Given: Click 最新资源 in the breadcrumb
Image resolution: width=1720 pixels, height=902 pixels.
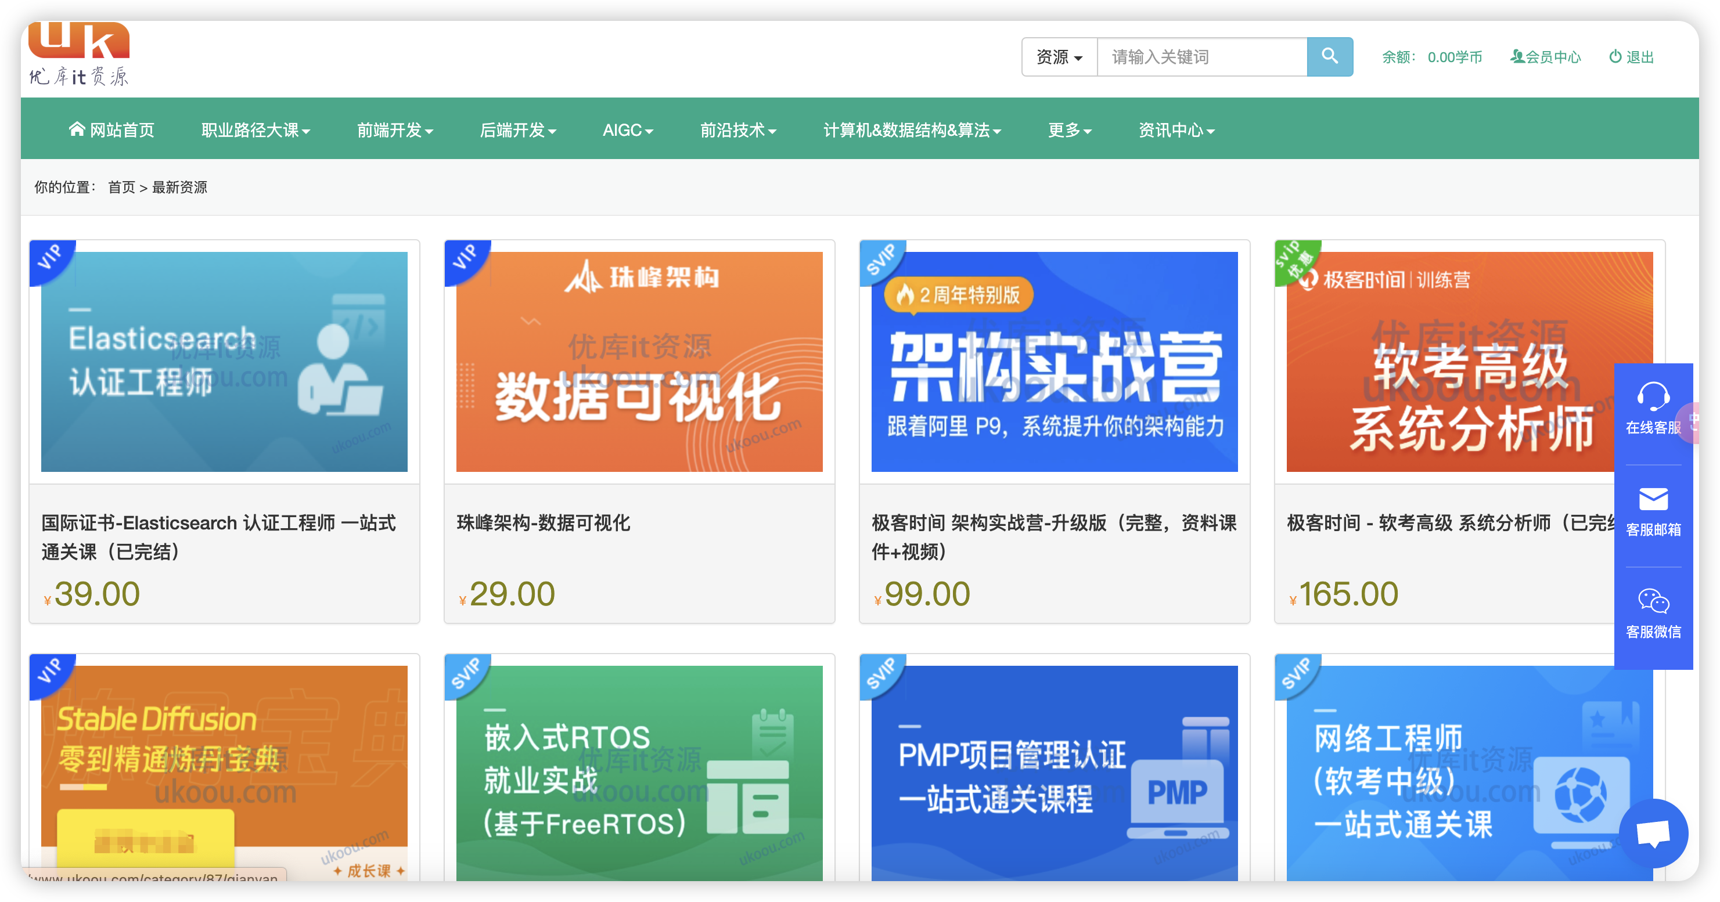Looking at the screenshot, I should (x=179, y=187).
